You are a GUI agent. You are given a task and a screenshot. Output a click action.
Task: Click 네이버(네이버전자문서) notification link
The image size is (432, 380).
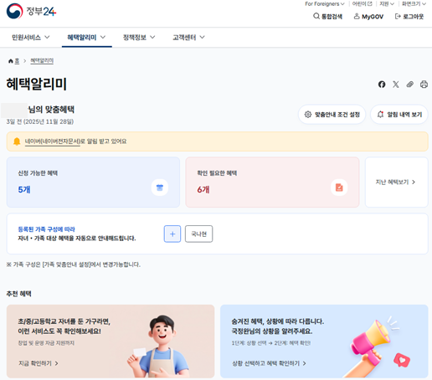click(x=53, y=141)
